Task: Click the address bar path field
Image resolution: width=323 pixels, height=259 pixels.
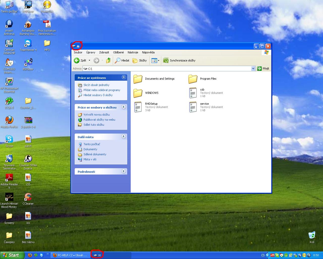Action: pos(167,69)
